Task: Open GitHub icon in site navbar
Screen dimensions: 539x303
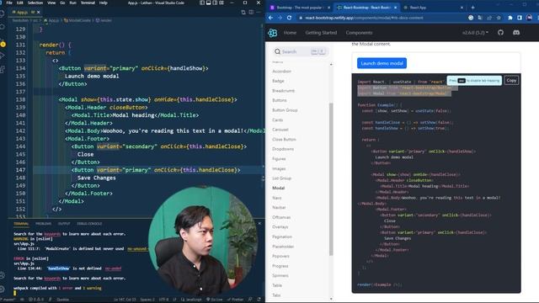Action: point(500,33)
